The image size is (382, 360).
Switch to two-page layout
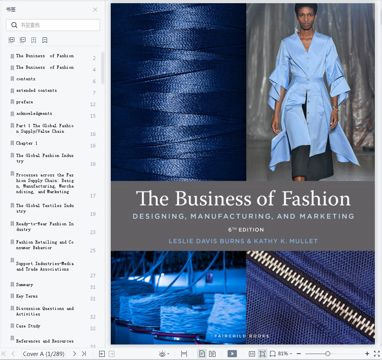212,354
